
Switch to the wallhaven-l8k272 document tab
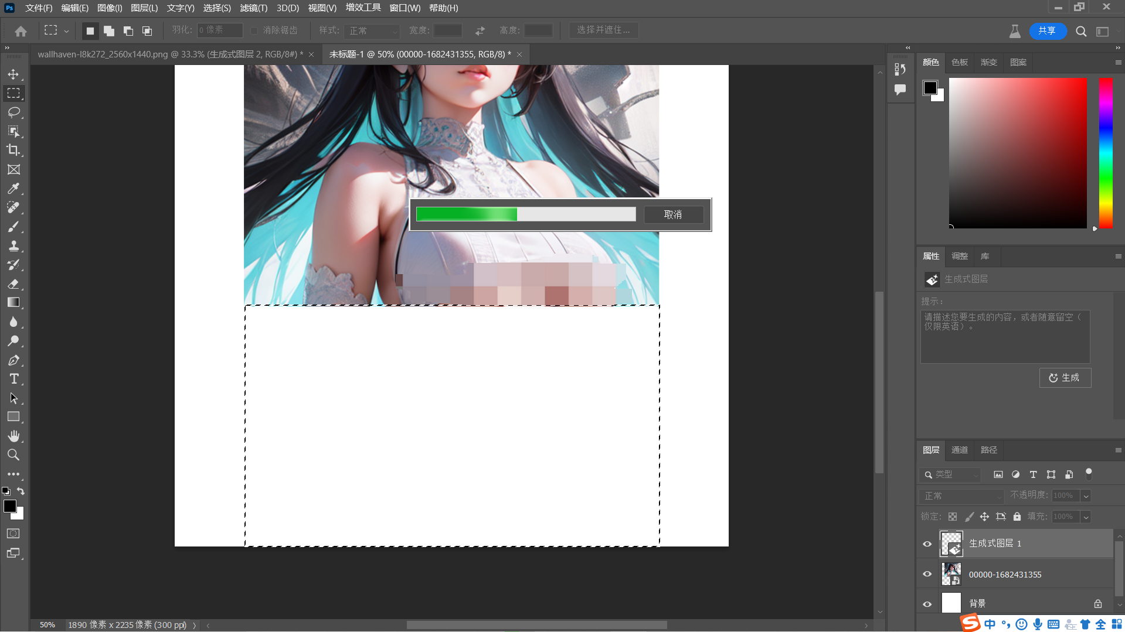point(170,54)
